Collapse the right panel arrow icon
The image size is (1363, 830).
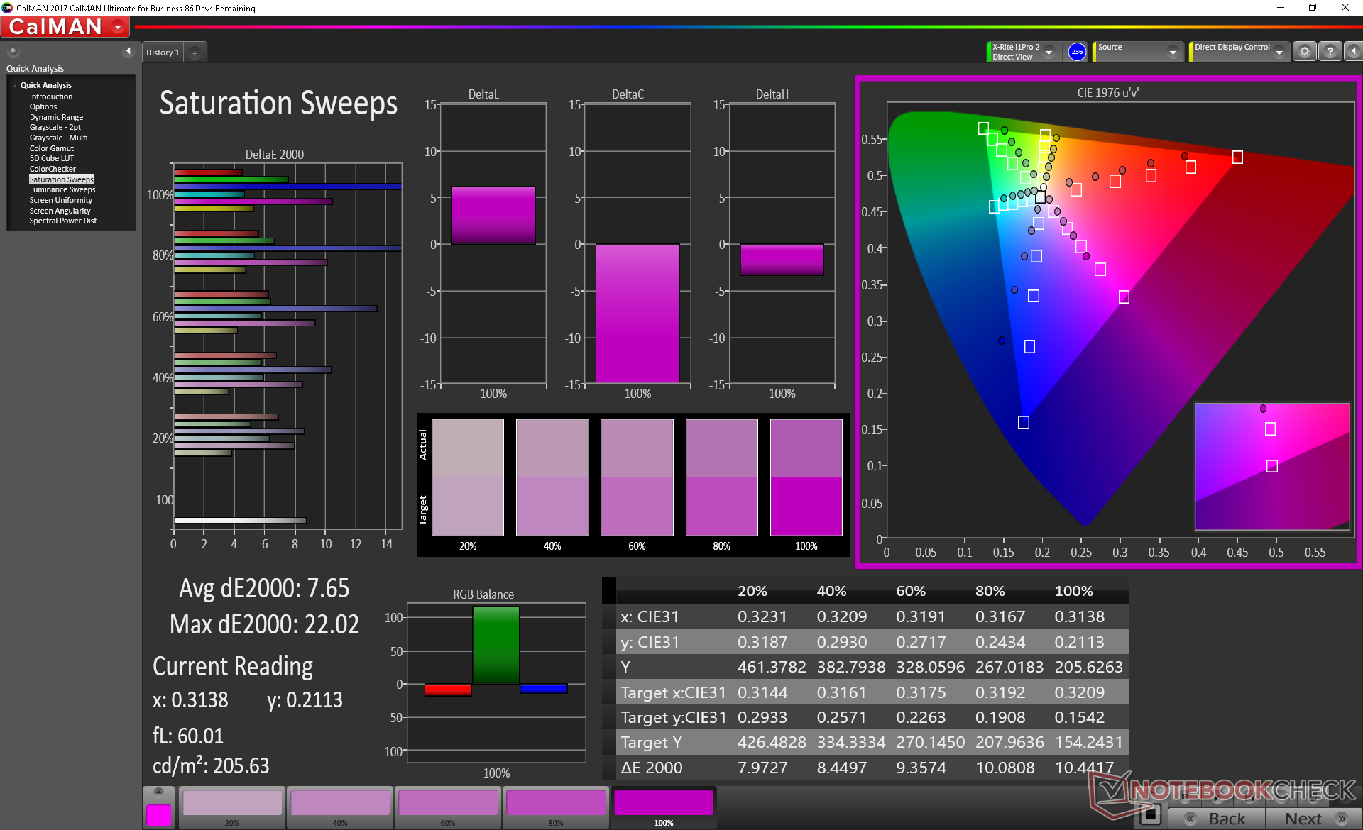(1353, 51)
